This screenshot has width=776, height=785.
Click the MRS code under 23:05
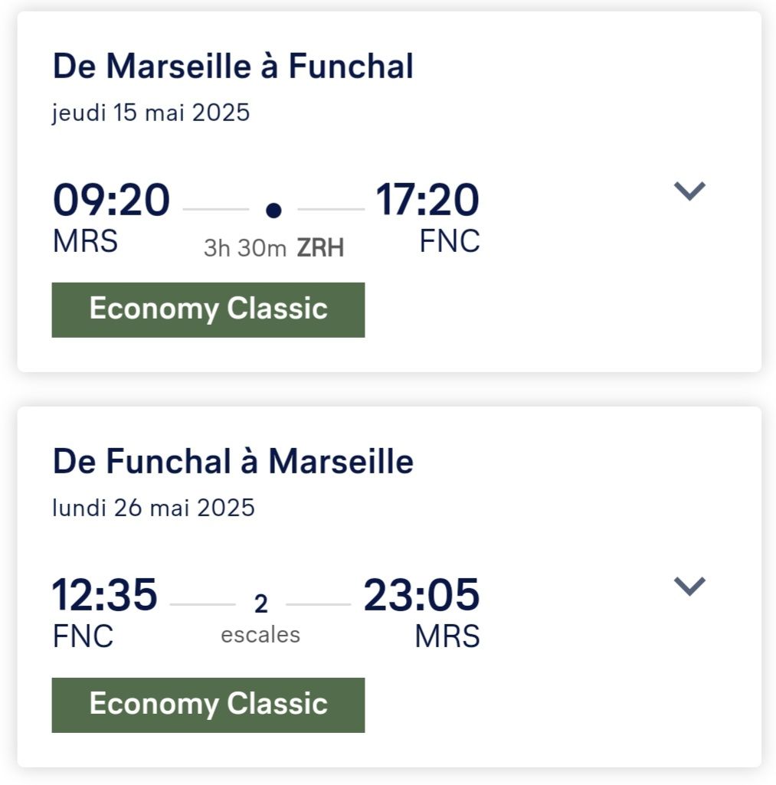[447, 636]
